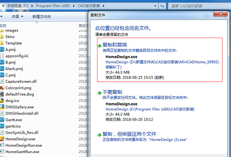Click green arrow next to 复制和替换

pos(99,46)
